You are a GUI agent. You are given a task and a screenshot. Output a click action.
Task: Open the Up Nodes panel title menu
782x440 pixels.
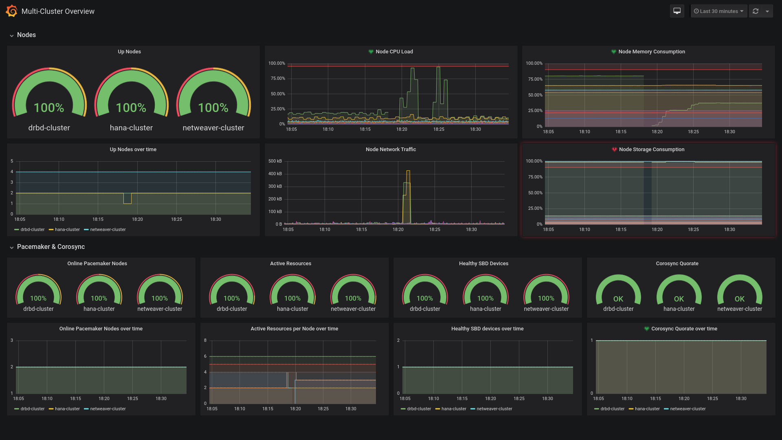tap(129, 52)
